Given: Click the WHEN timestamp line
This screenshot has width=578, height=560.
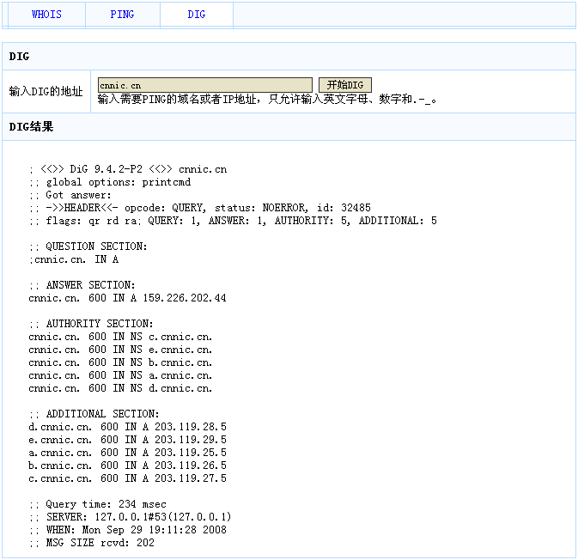Looking at the screenshot, I should point(128,530).
